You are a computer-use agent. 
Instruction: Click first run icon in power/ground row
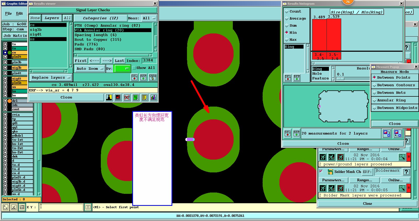pos(323,157)
